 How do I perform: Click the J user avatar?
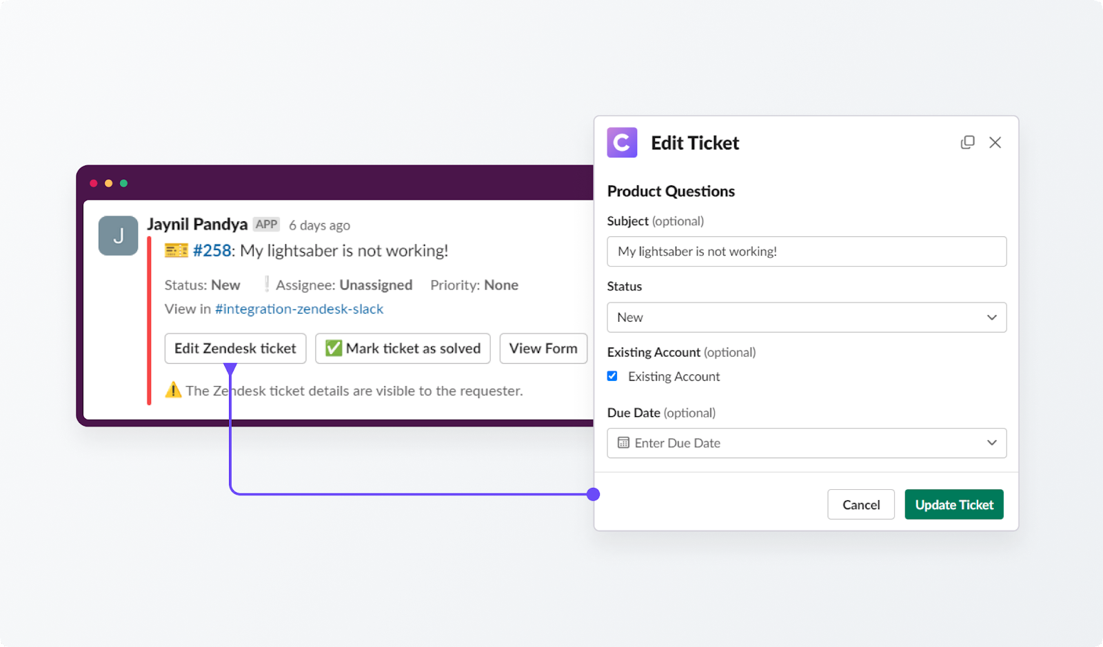click(x=119, y=236)
